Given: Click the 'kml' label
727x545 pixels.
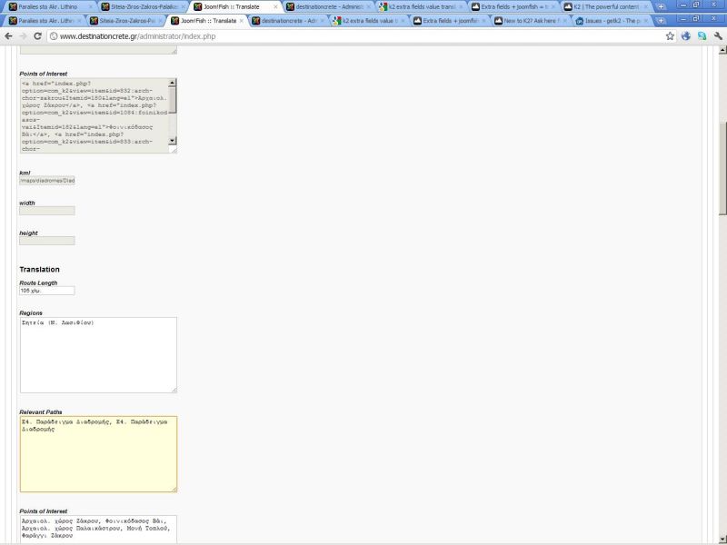Looking at the screenshot, I should [x=25, y=173].
